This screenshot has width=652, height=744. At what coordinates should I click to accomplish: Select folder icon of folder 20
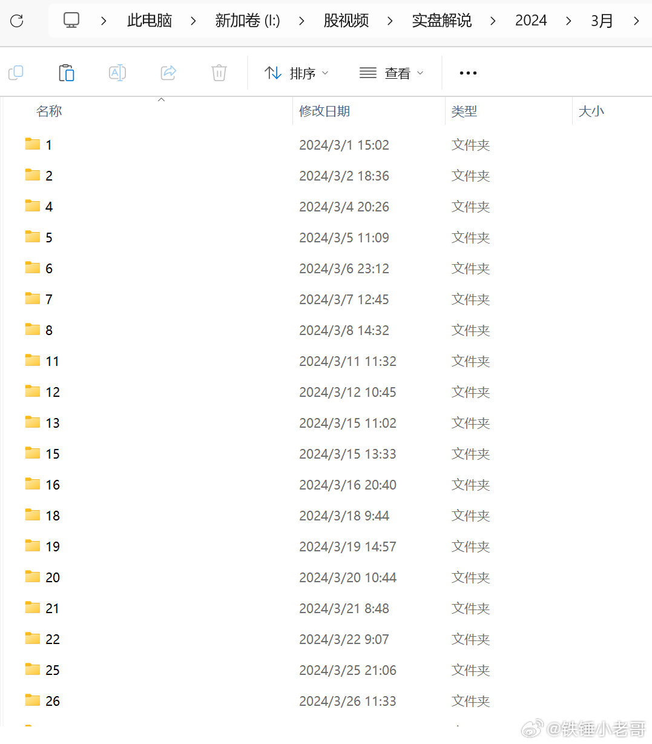pyautogui.click(x=33, y=576)
